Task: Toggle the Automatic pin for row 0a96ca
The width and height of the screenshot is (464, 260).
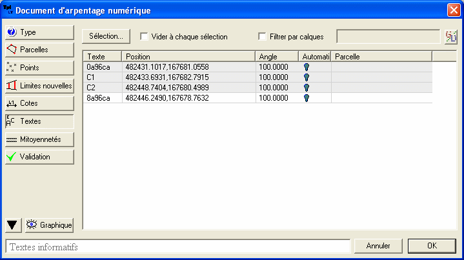Action: 307,66
